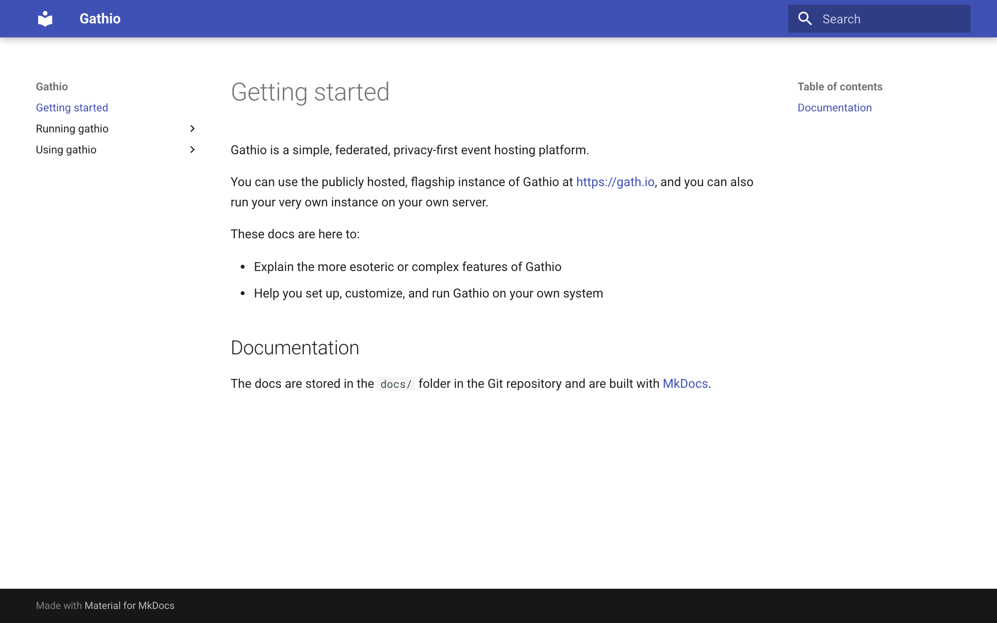The height and width of the screenshot is (623, 997).
Task: Open Material for MkDocs footer link
Action: click(129, 605)
